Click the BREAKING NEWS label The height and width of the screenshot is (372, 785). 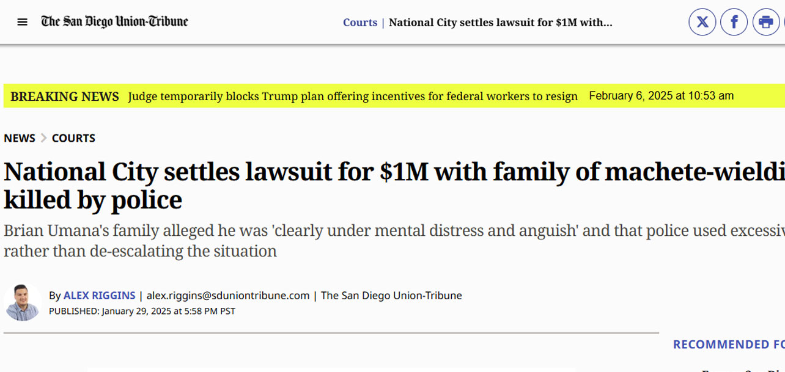click(65, 97)
